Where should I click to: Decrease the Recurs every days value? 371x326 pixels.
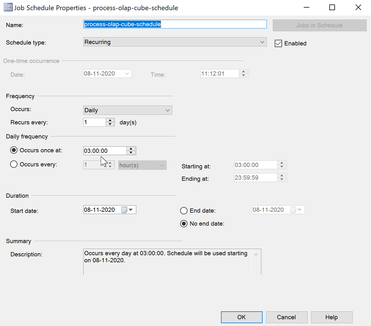(x=110, y=124)
